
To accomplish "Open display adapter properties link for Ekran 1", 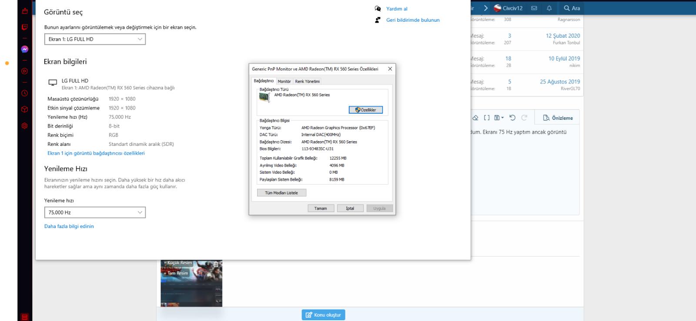I will (x=96, y=153).
